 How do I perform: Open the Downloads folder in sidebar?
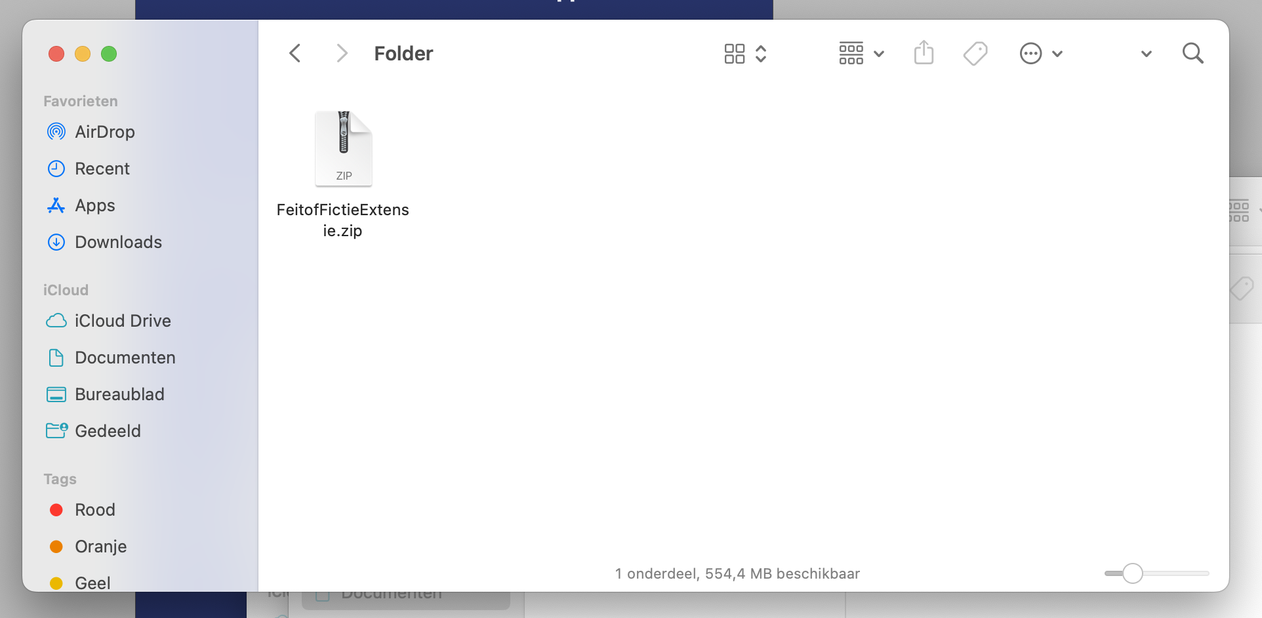[118, 242]
